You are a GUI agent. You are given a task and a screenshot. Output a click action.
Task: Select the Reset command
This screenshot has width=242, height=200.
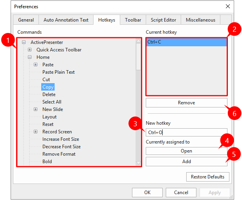(48, 124)
